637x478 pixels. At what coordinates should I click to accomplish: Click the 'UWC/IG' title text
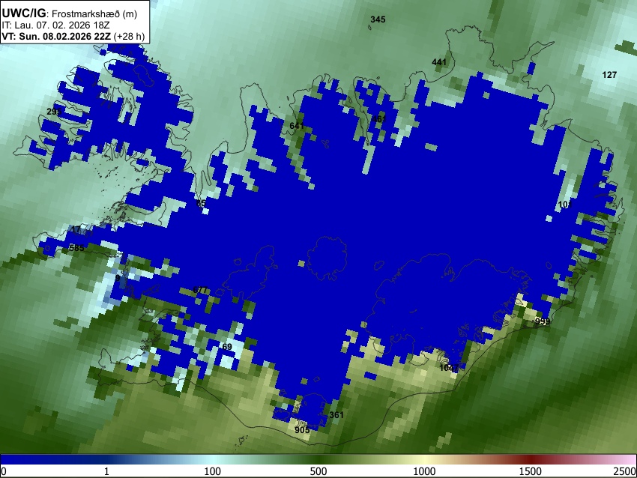point(23,13)
